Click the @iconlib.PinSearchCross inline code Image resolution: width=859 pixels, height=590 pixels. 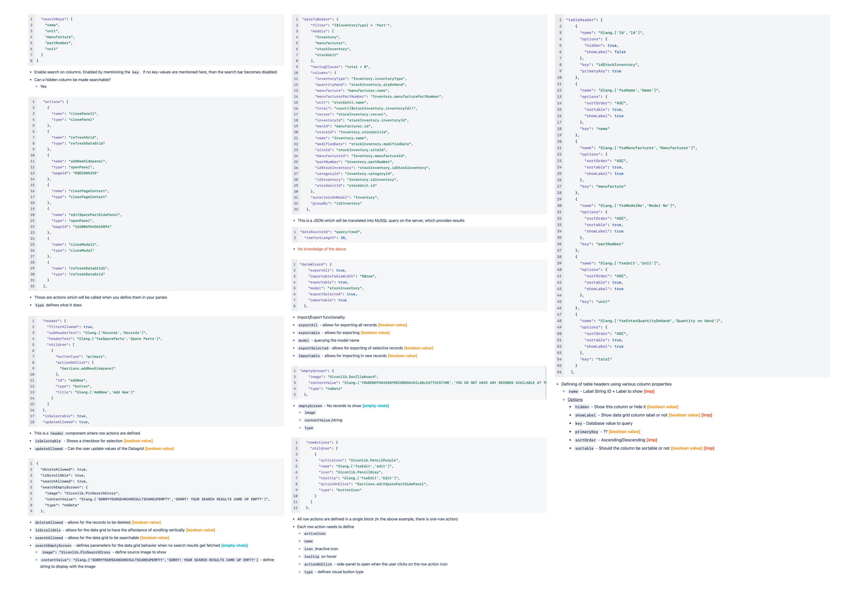coord(86,552)
